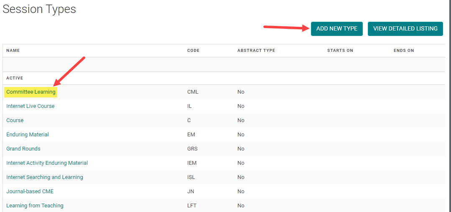Click the Session Types page heading
This screenshot has width=451, height=212.
tap(39, 9)
